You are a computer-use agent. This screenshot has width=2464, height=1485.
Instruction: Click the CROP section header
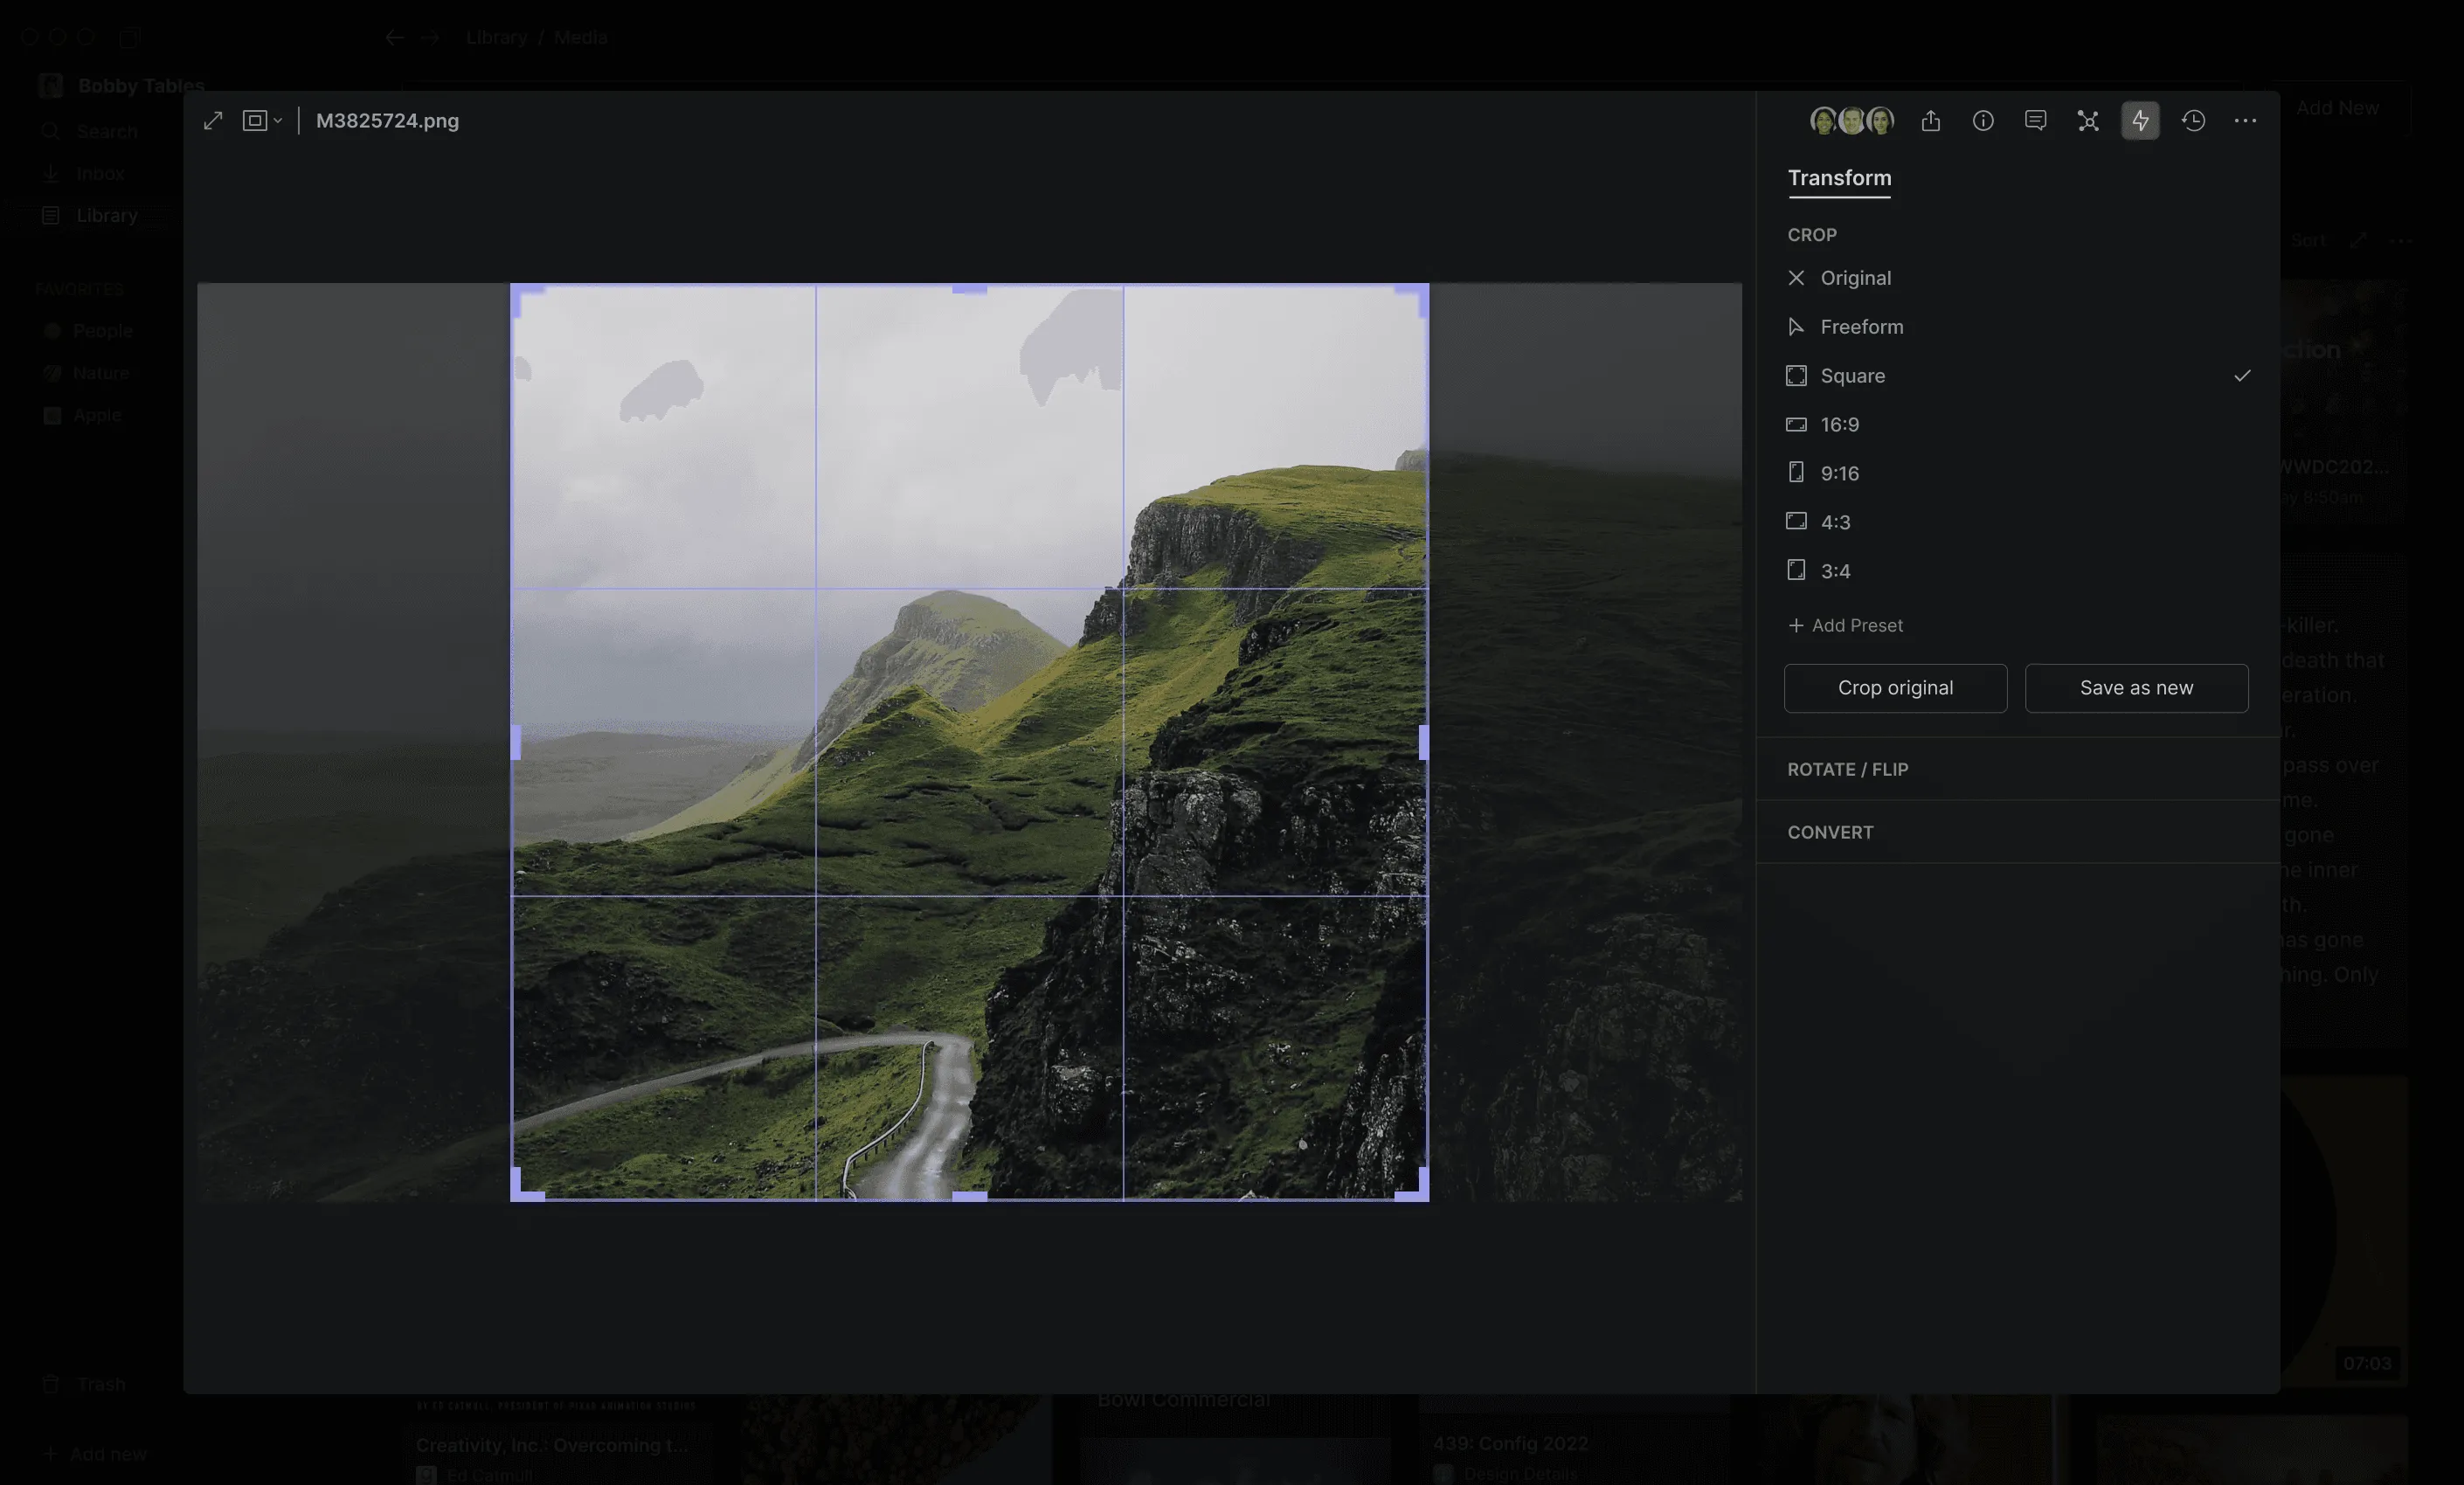1812,235
